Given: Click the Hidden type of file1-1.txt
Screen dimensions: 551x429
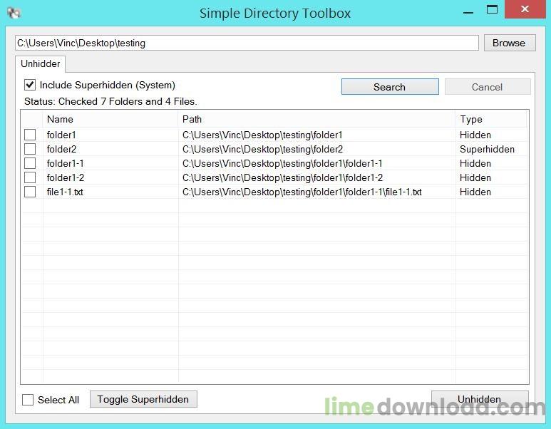Looking at the screenshot, I should pyautogui.click(x=475, y=192).
